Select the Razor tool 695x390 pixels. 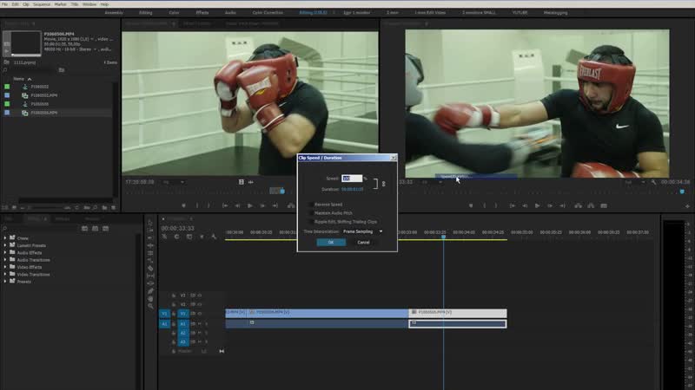point(150,268)
